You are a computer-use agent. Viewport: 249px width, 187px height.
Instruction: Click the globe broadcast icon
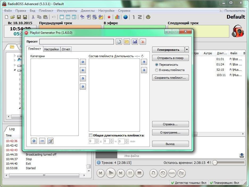tap(126, 17)
